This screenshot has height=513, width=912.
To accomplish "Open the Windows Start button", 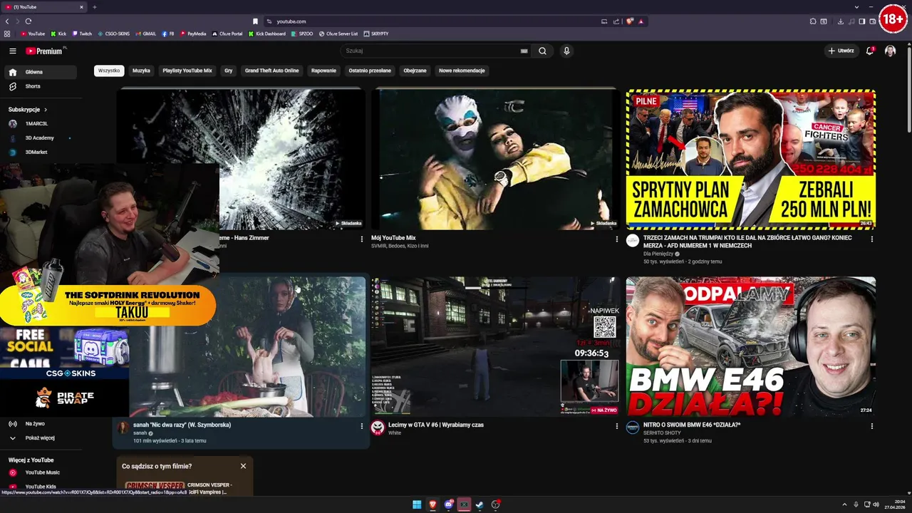I will point(417,504).
